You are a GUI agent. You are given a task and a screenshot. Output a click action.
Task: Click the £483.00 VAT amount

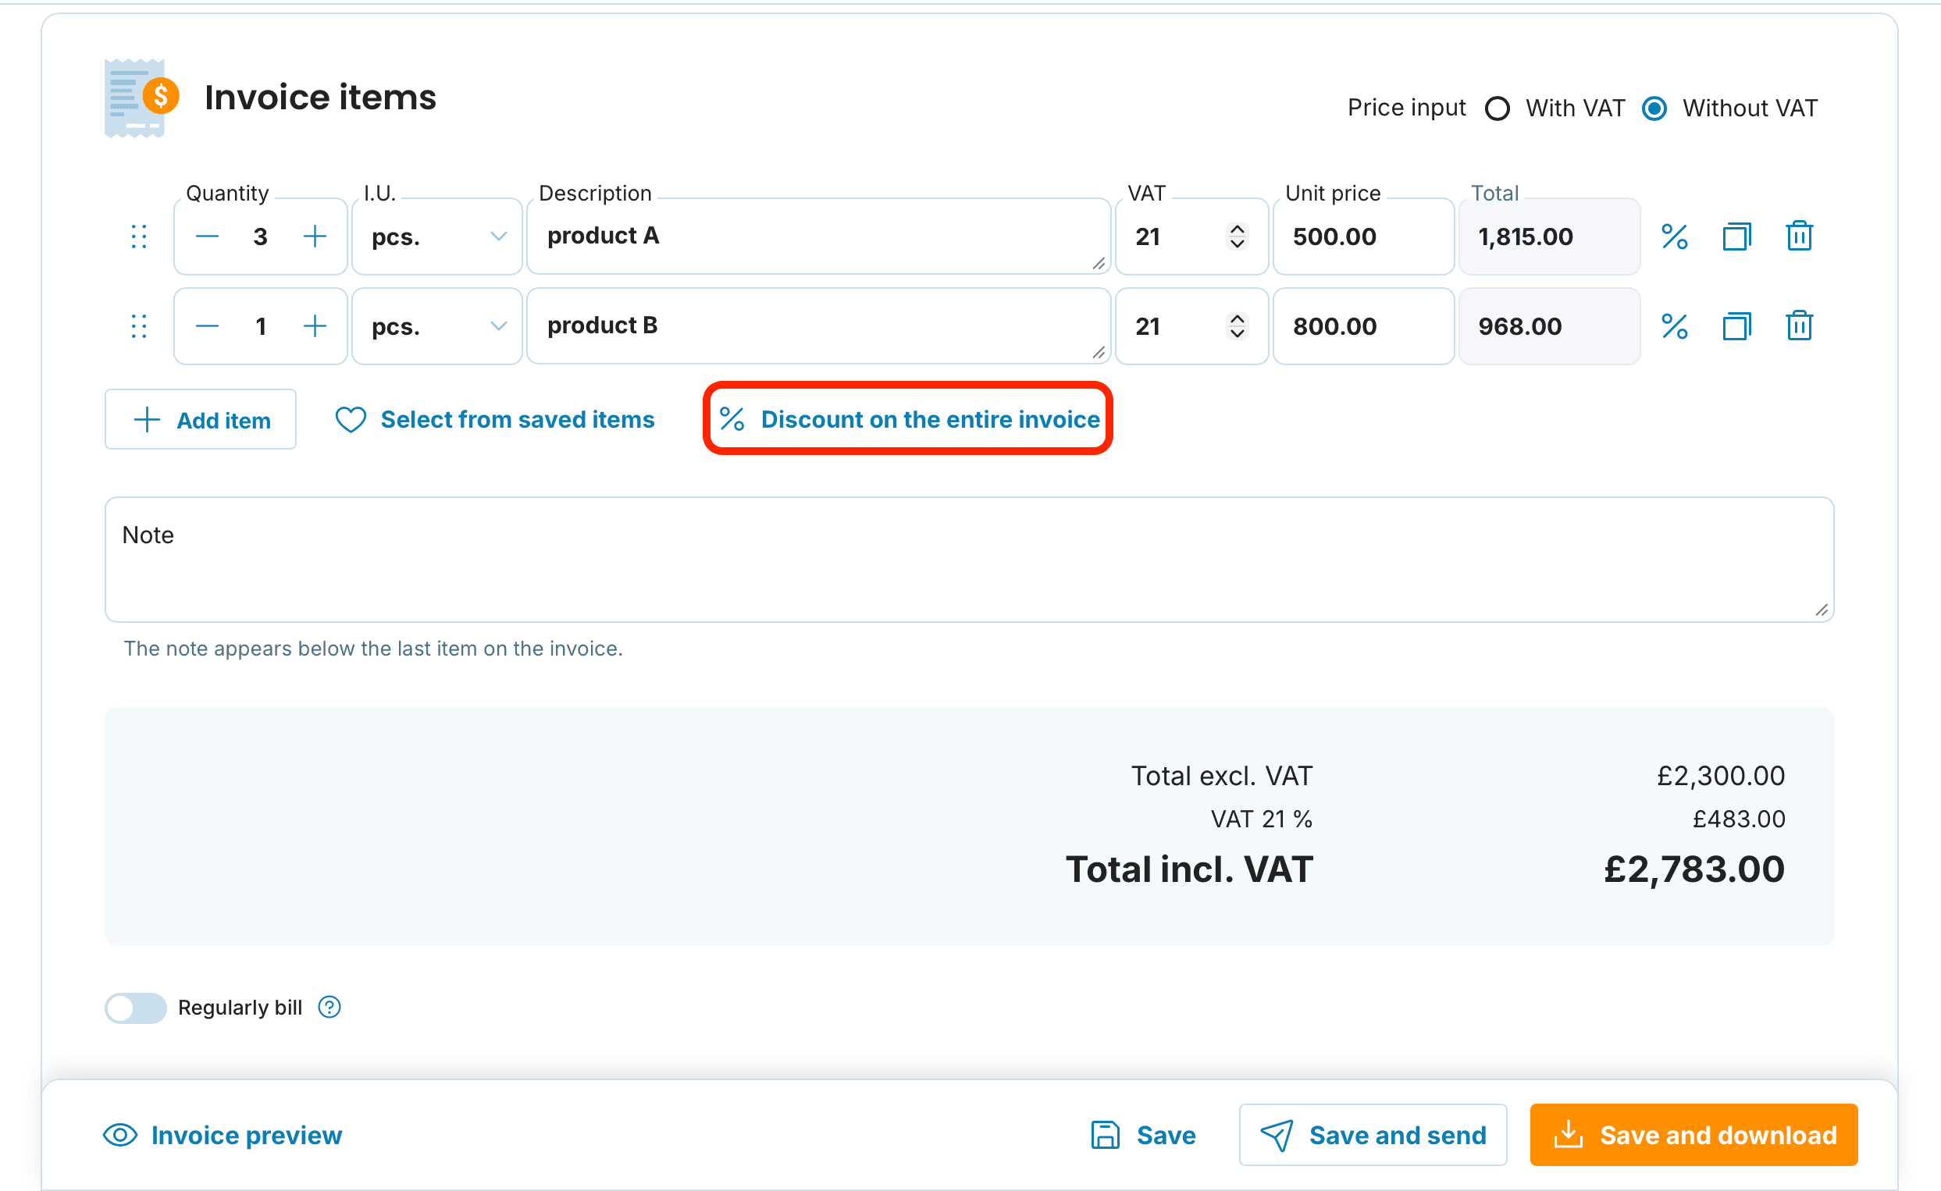pos(1739,819)
